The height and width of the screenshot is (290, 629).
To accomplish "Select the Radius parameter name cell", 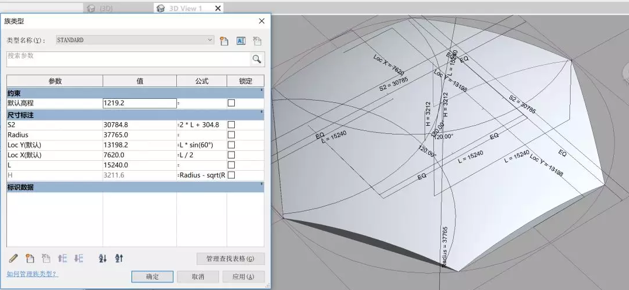I will point(55,134).
